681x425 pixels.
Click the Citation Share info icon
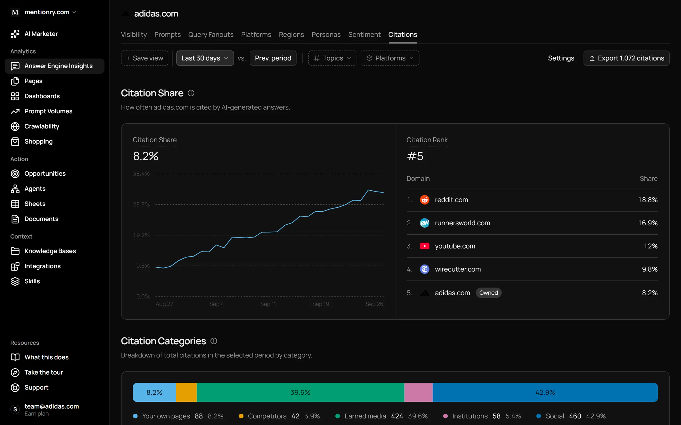191,93
